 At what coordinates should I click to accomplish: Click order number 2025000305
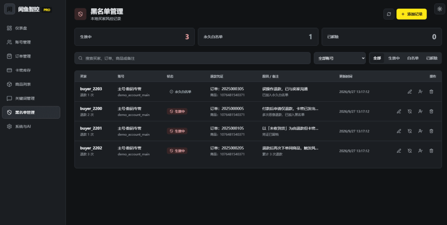233,89
